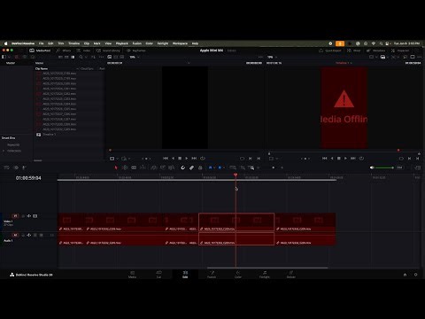
Task: Open the Media Pool search icon
Action: tap(81, 57)
